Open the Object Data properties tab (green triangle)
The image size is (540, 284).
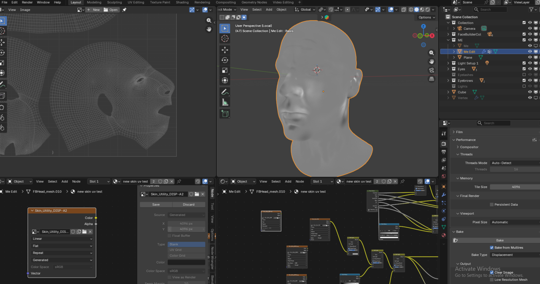coord(444,227)
